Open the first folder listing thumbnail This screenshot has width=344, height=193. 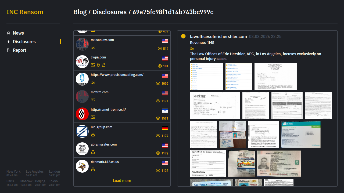tap(207, 77)
